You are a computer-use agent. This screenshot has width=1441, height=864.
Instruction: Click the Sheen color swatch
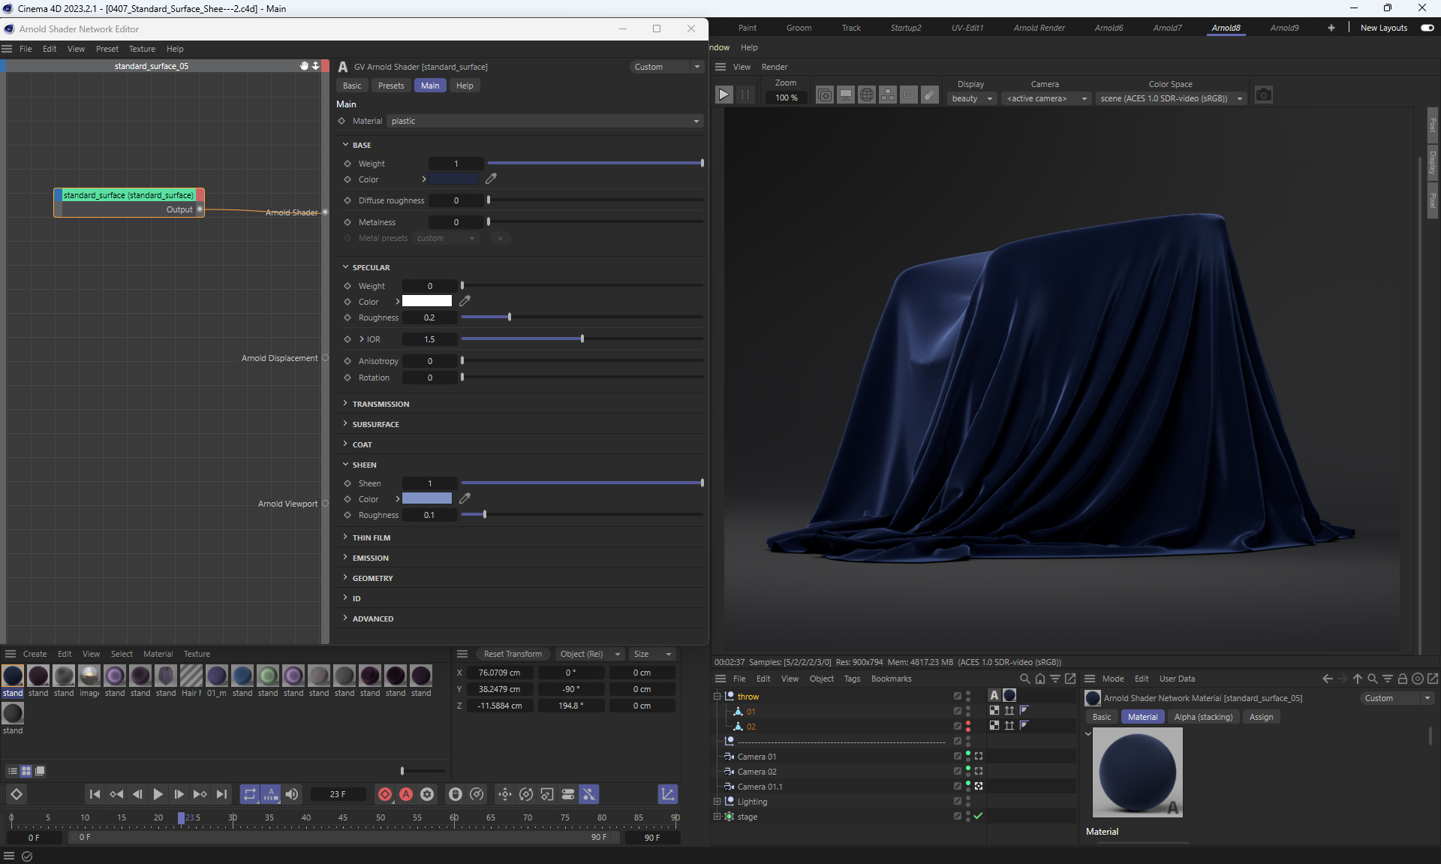427,498
